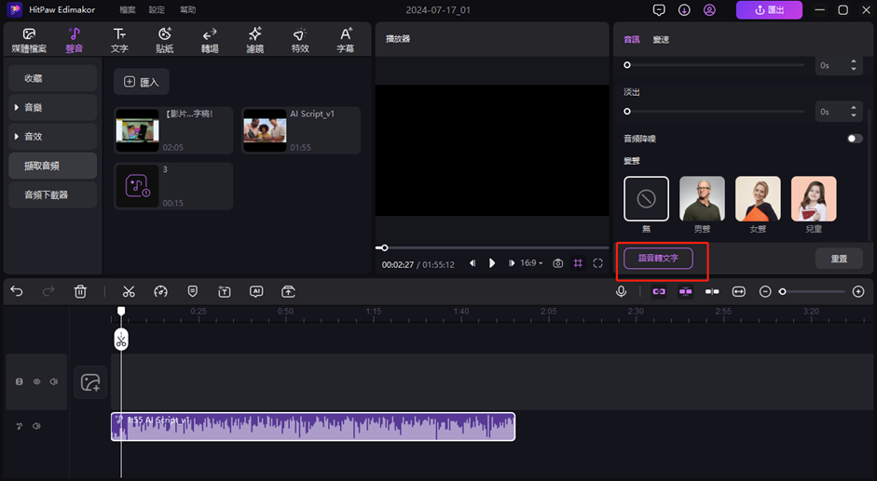877x481 pixels.
Task: Click the 語音轉文字 button
Action: coord(658,258)
